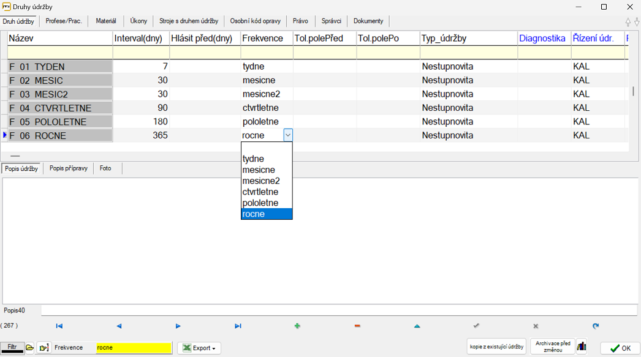The width and height of the screenshot is (641, 357).
Task: Choose 'mesicne' from the dropdown list
Action: 267,170
